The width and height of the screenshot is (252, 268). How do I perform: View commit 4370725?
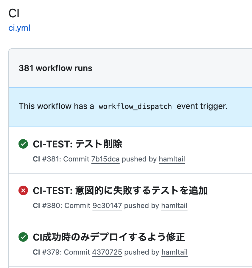click(x=107, y=252)
